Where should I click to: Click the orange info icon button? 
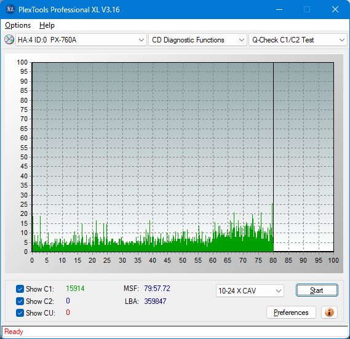pos(329,312)
